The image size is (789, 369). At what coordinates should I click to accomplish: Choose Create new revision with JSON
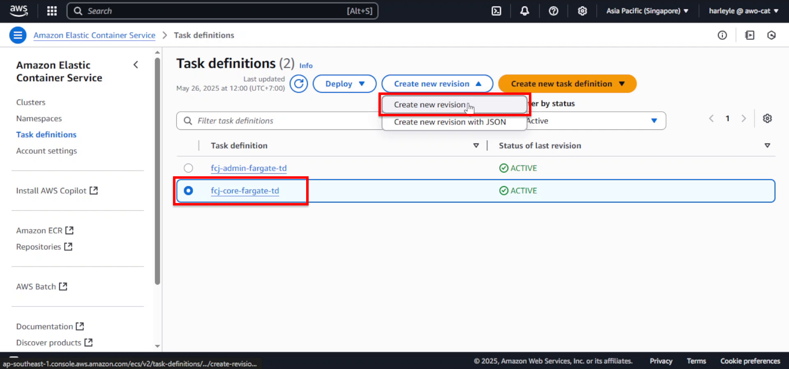(x=454, y=122)
